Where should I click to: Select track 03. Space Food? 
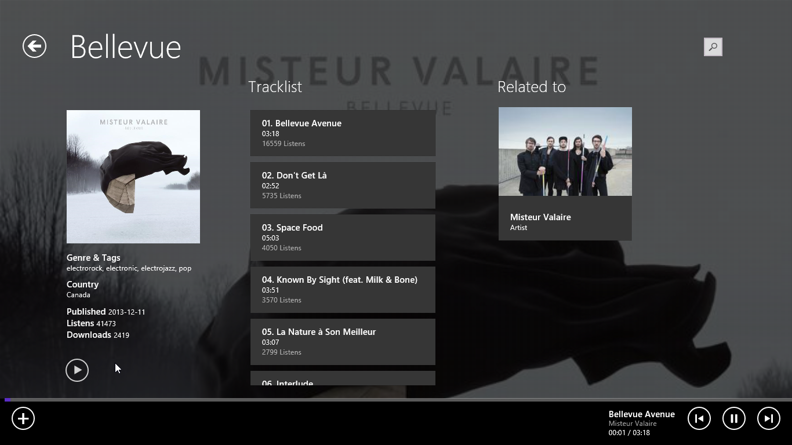[x=343, y=238]
